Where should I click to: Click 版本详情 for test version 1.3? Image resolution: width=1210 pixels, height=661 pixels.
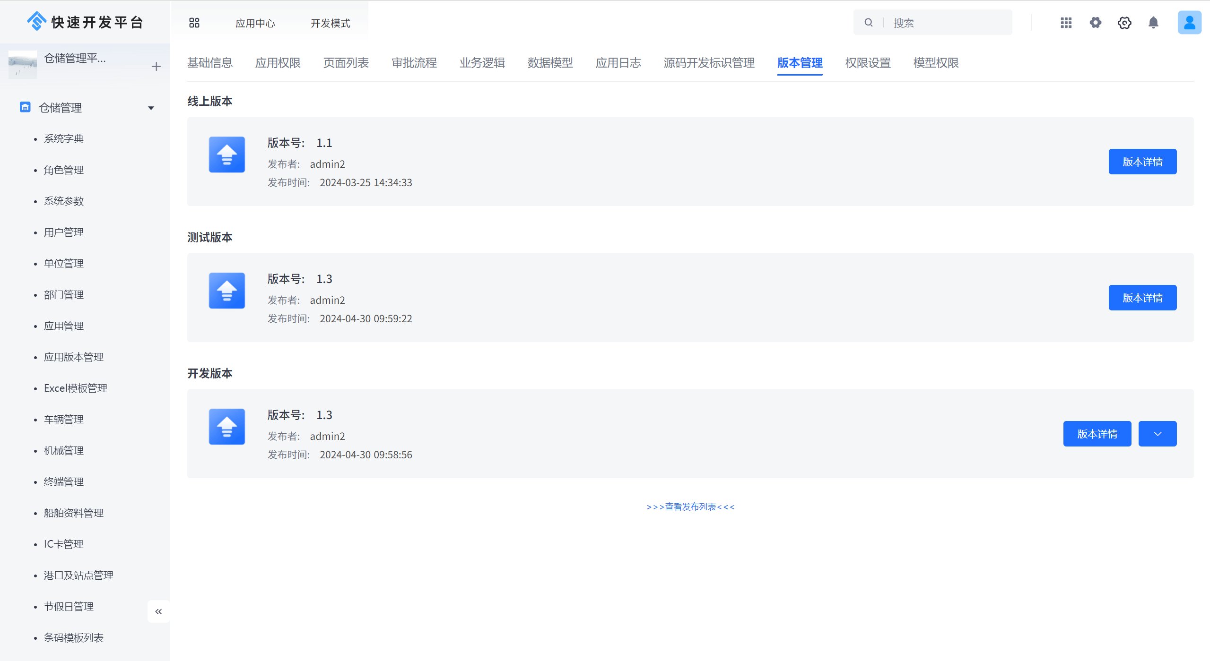coord(1142,298)
